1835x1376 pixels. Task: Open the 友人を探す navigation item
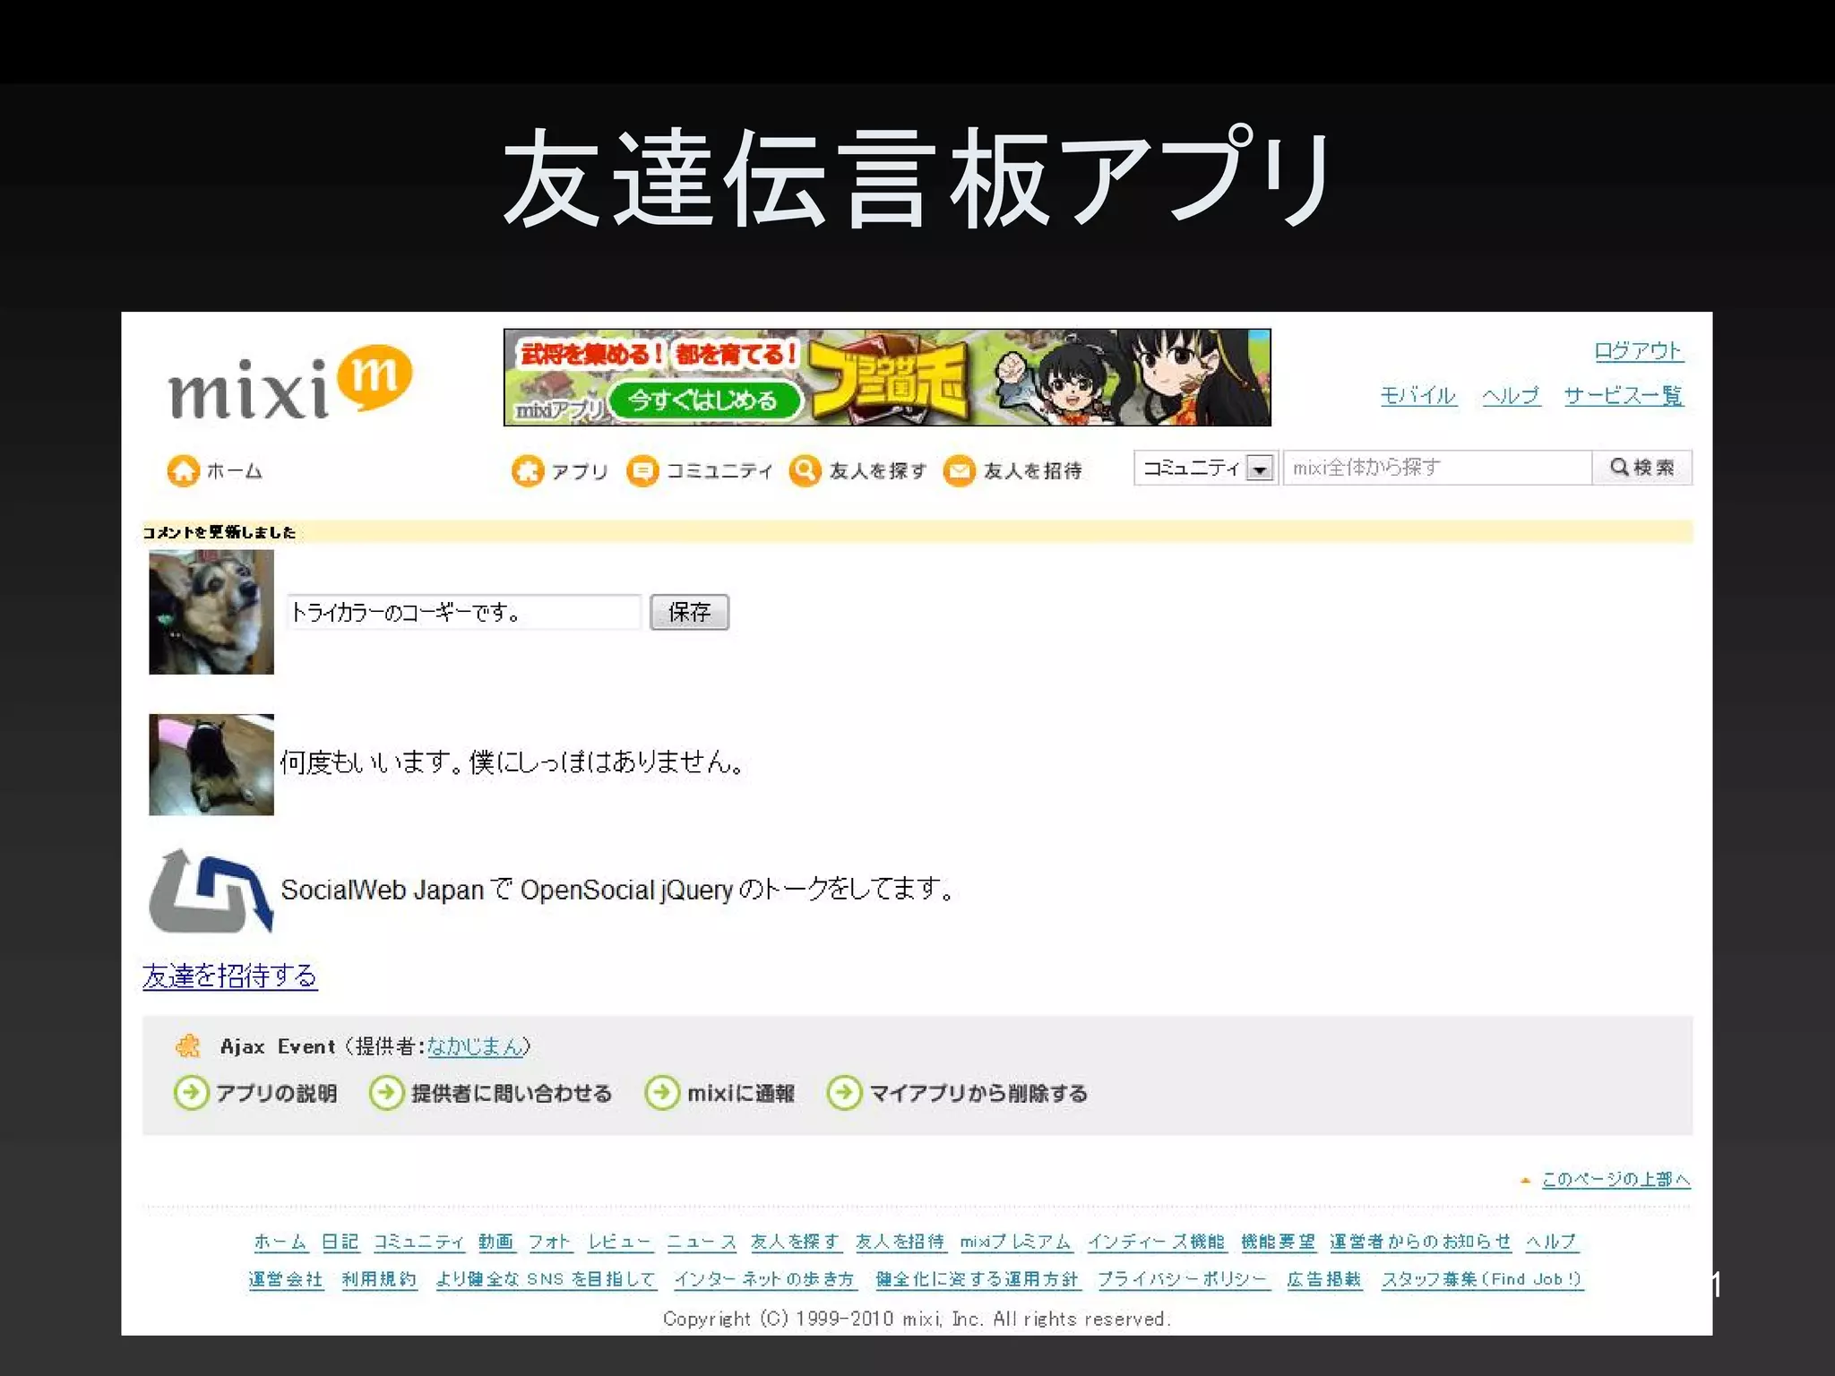tap(858, 470)
